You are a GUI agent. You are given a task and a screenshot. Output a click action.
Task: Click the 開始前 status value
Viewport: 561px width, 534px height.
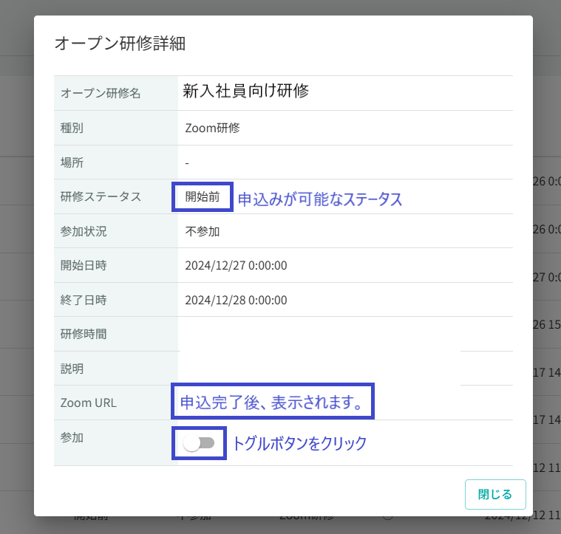coord(202,196)
